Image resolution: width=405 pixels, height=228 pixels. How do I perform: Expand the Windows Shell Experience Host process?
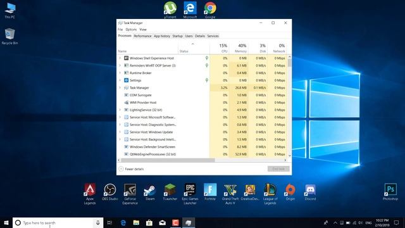(120, 58)
